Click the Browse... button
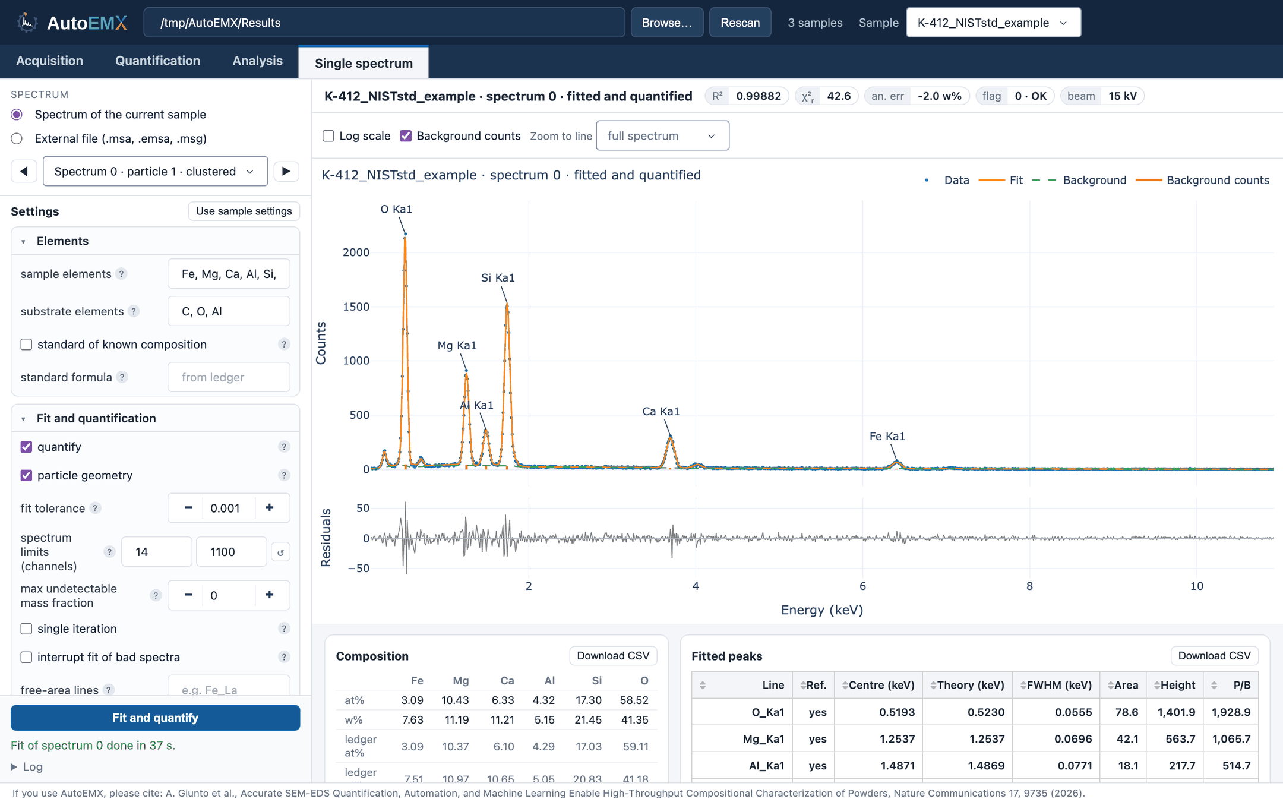The image size is (1283, 802). point(666,23)
